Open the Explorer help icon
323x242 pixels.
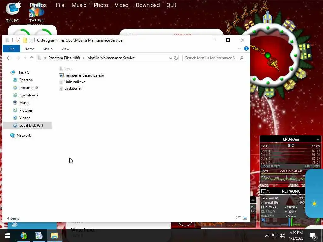click(x=246, y=49)
